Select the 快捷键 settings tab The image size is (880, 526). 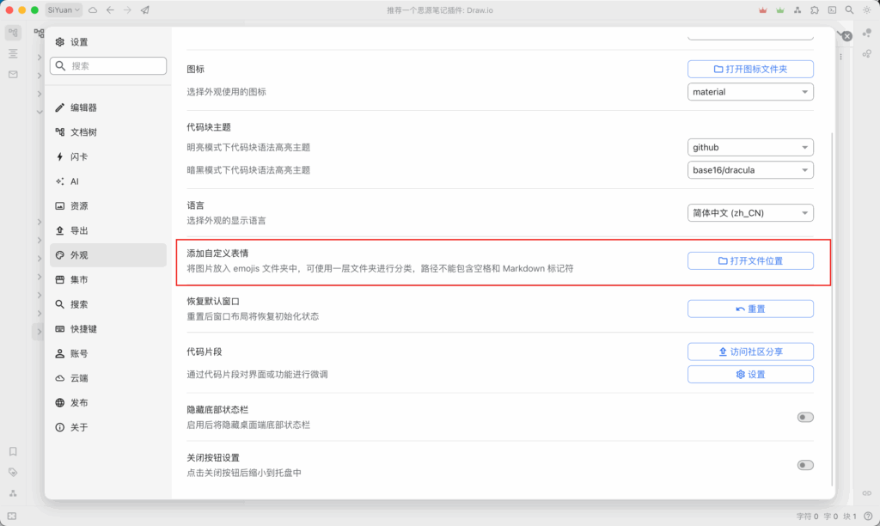click(x=83, y=328)
